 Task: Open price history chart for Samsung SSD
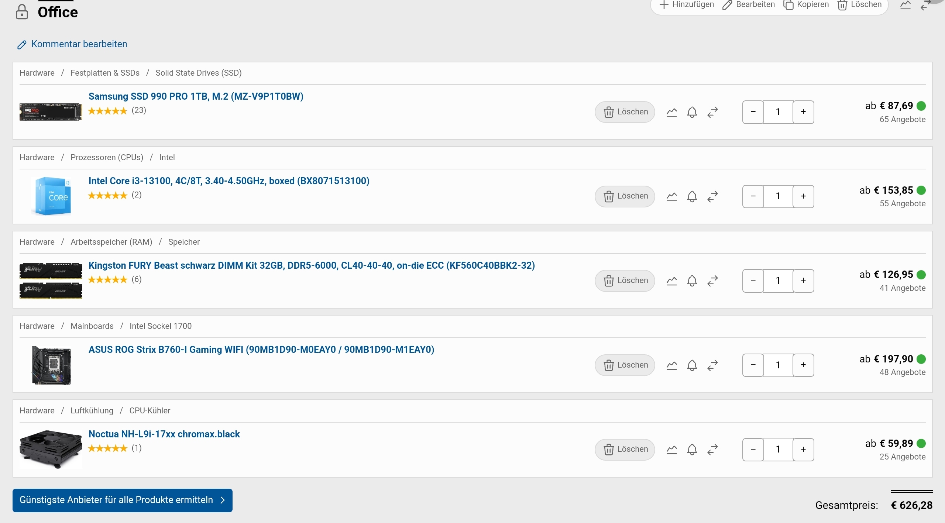[672, 112]
